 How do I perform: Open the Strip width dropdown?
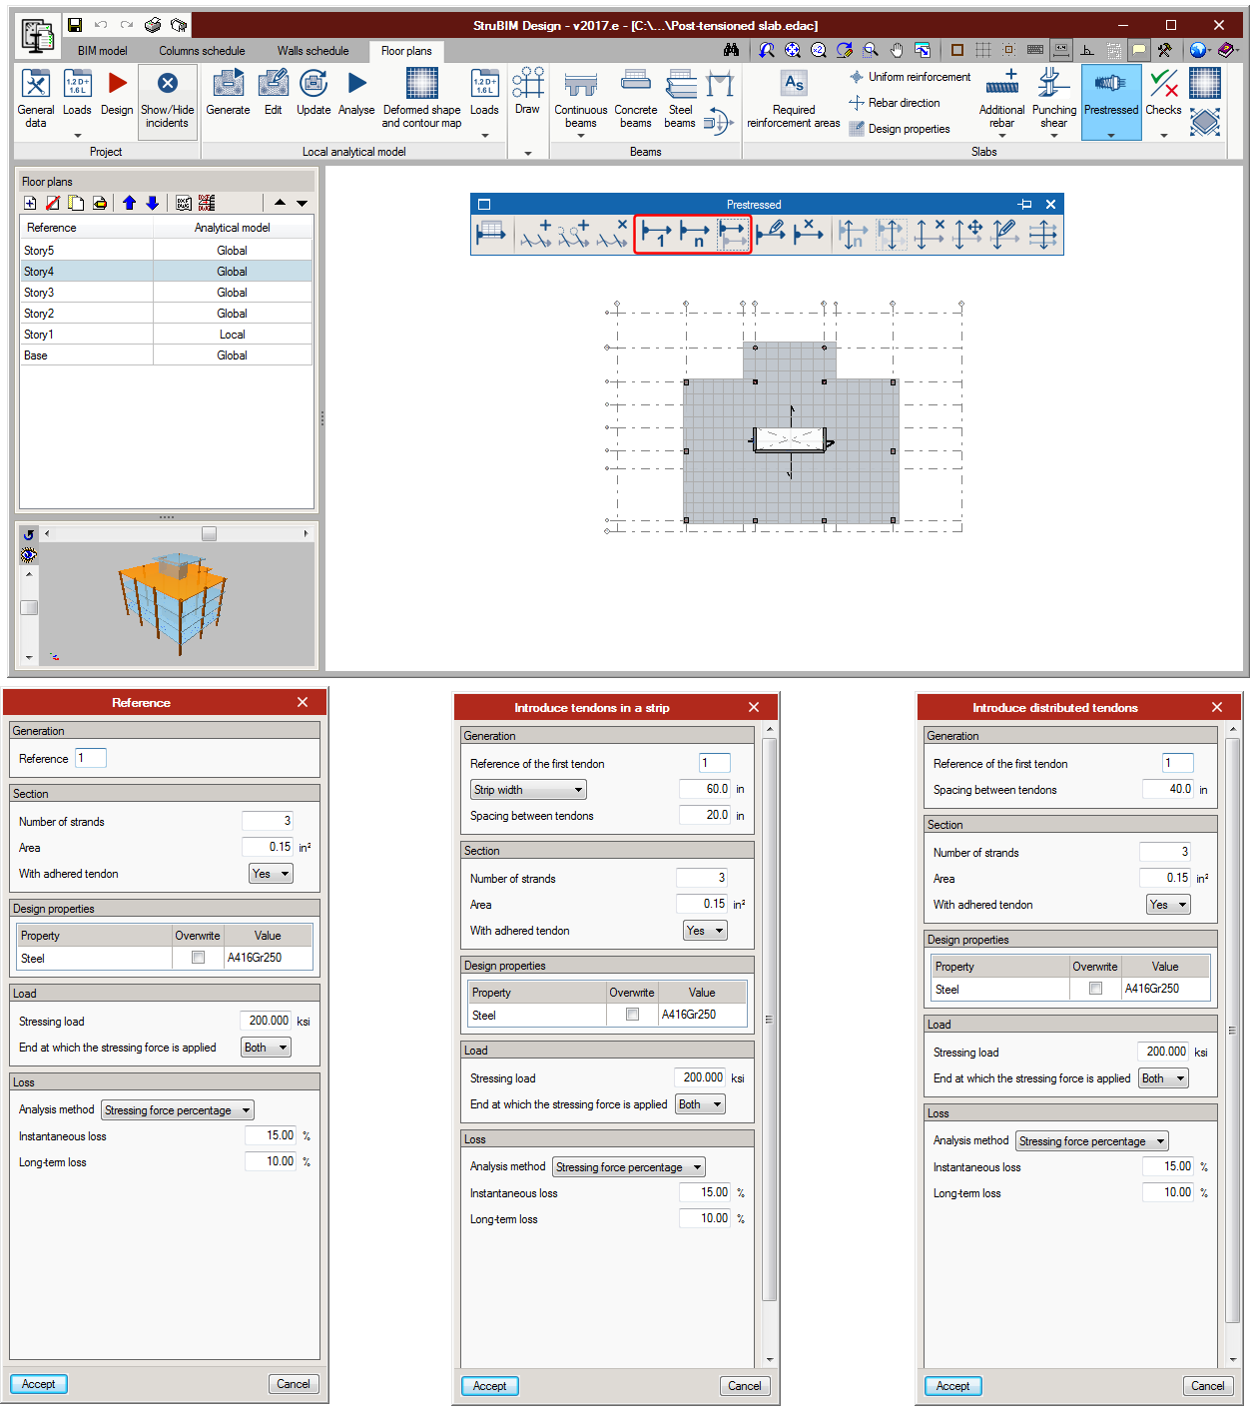(x=528, y=790)
